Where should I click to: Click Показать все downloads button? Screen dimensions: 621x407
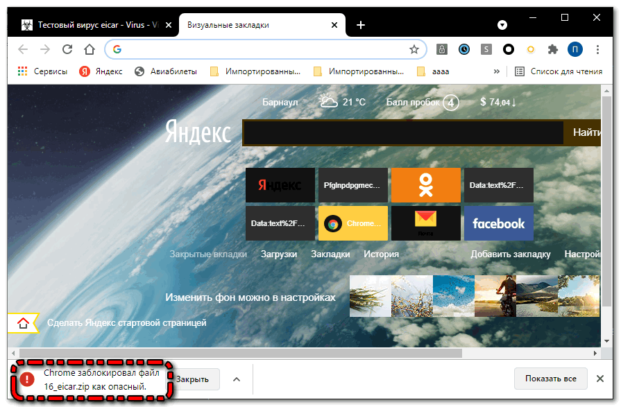550,379
